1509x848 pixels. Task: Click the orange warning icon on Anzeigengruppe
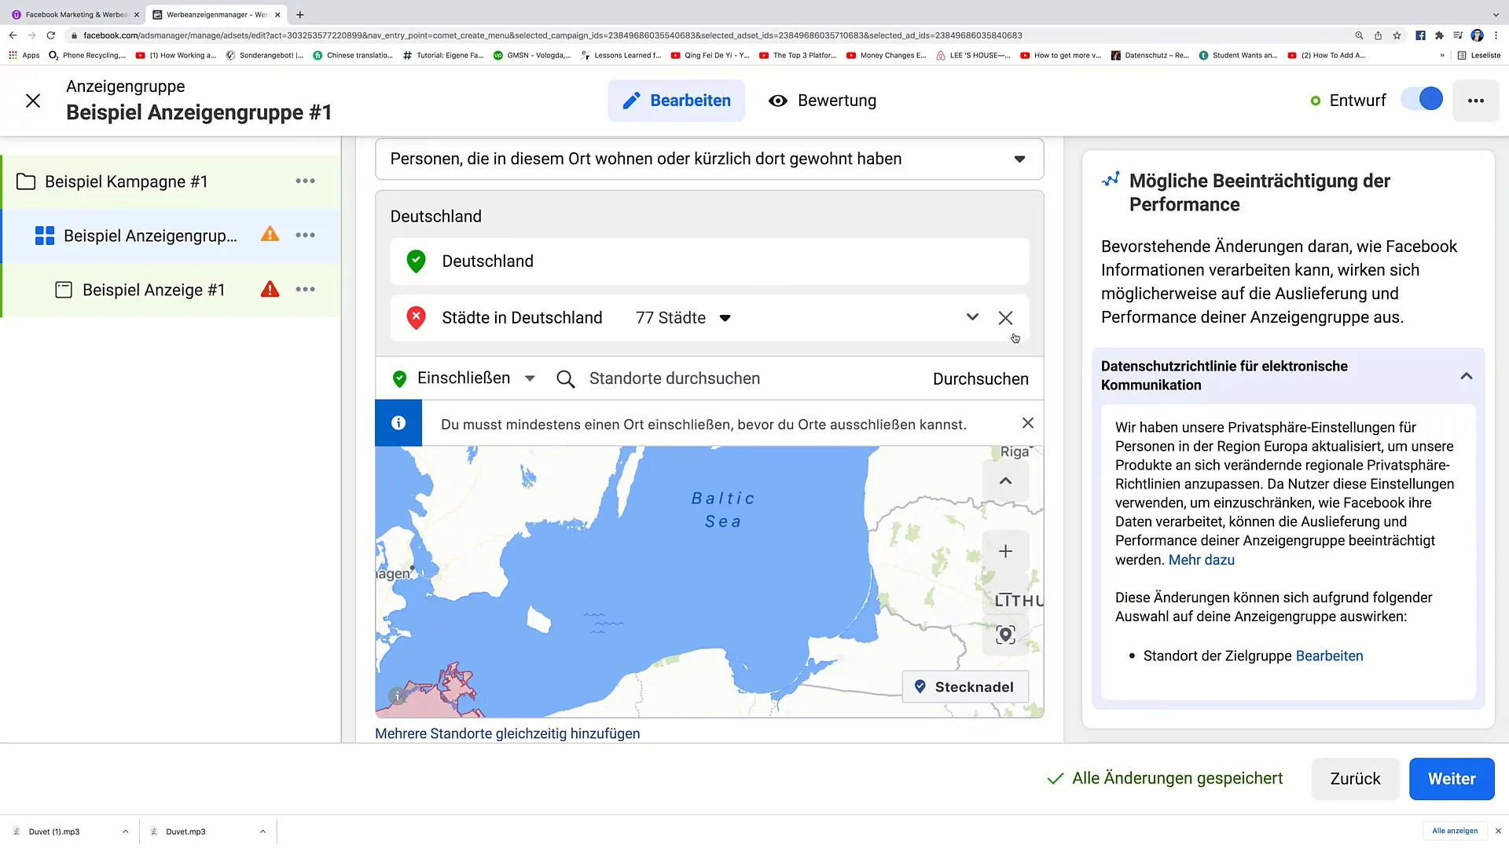(x=270, y=234)
